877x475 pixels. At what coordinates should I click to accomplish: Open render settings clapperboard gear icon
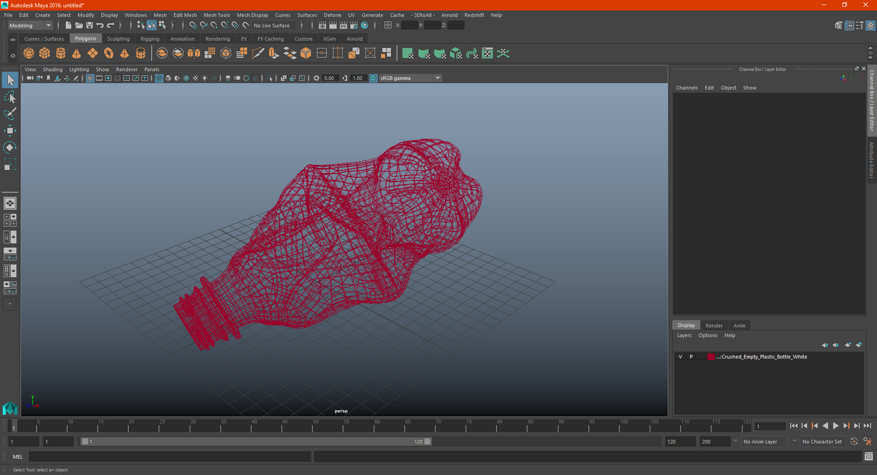[354, 26]
